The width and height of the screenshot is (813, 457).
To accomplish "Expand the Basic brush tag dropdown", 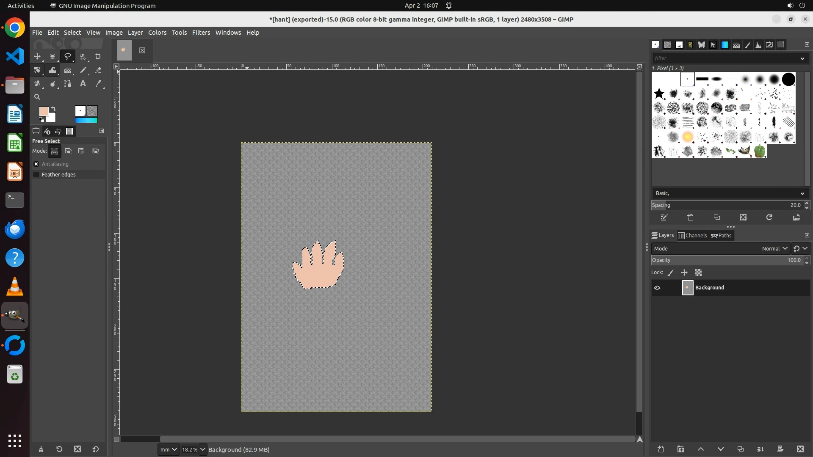I will pyautogui.click(x=802, y=193).
